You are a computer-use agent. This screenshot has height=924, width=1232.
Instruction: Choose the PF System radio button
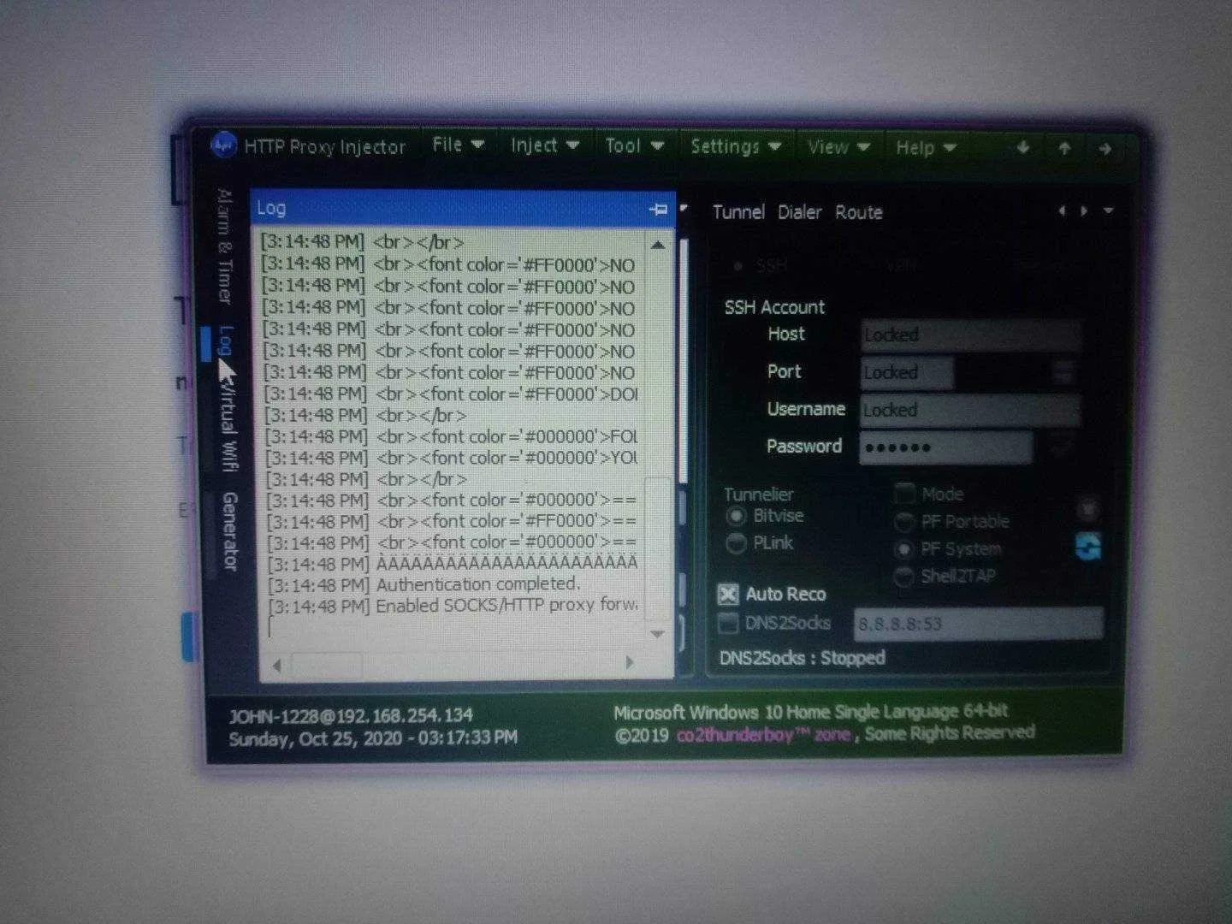[903, 549]
